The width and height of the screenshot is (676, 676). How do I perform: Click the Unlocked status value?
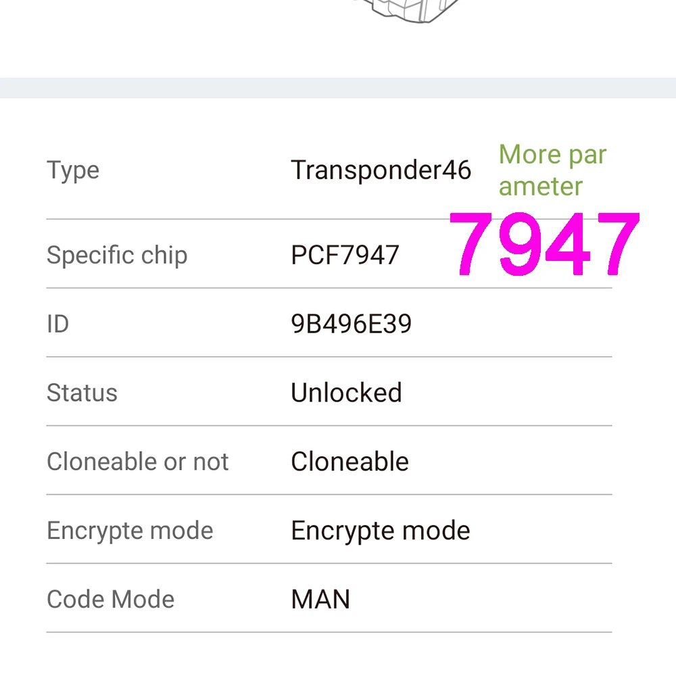tap(346, 393)
